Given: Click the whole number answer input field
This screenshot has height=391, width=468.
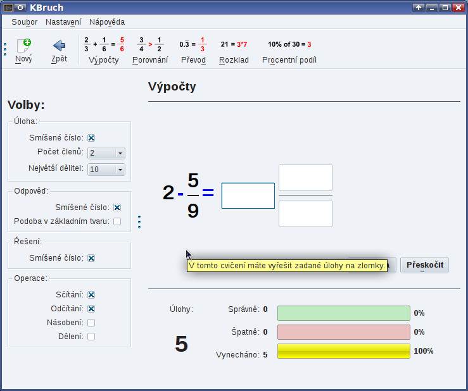Looking at the screenshot, I should [248, 195].
